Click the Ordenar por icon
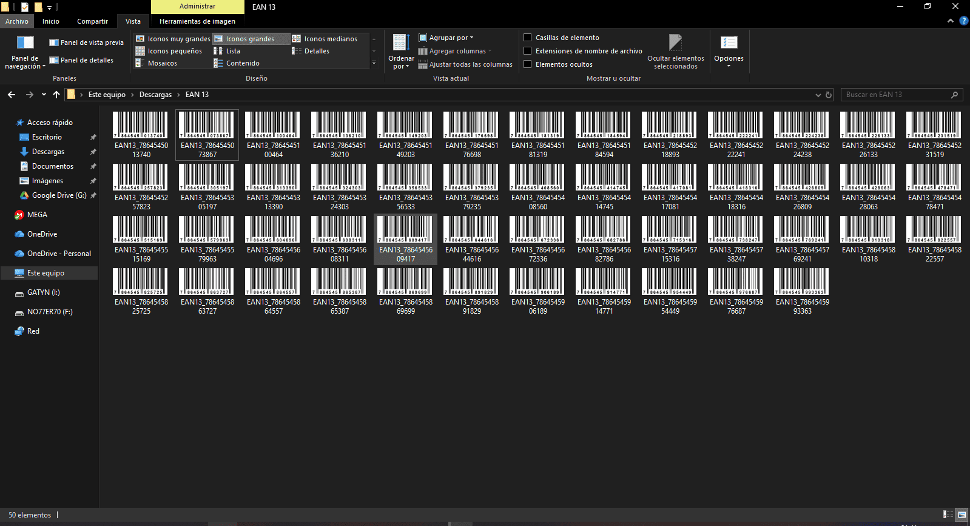The image size is (970, 526). coord(401,42)
